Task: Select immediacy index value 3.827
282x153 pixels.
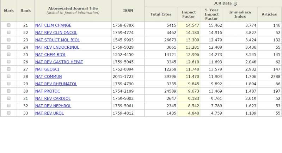Action: pyautogui.click(x=251, y=33)
